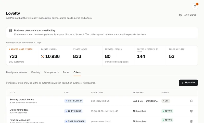Click All branches in First-purchase gift row
The height and width of the screenshot is (123, 204).
(x=139, y=121)
